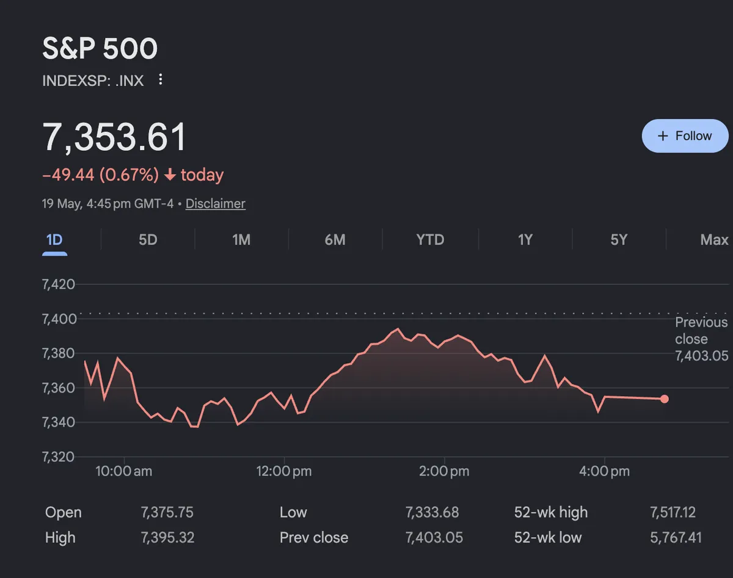Switch to the 5Y chart tab
Image resolution: width=733 pixels, height=578 pixels.
pyautogui.click(x=619, y=240)
